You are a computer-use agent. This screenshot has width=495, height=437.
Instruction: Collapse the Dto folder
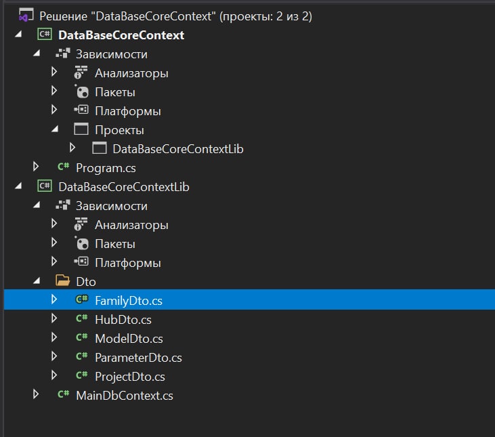click(37, 280)
